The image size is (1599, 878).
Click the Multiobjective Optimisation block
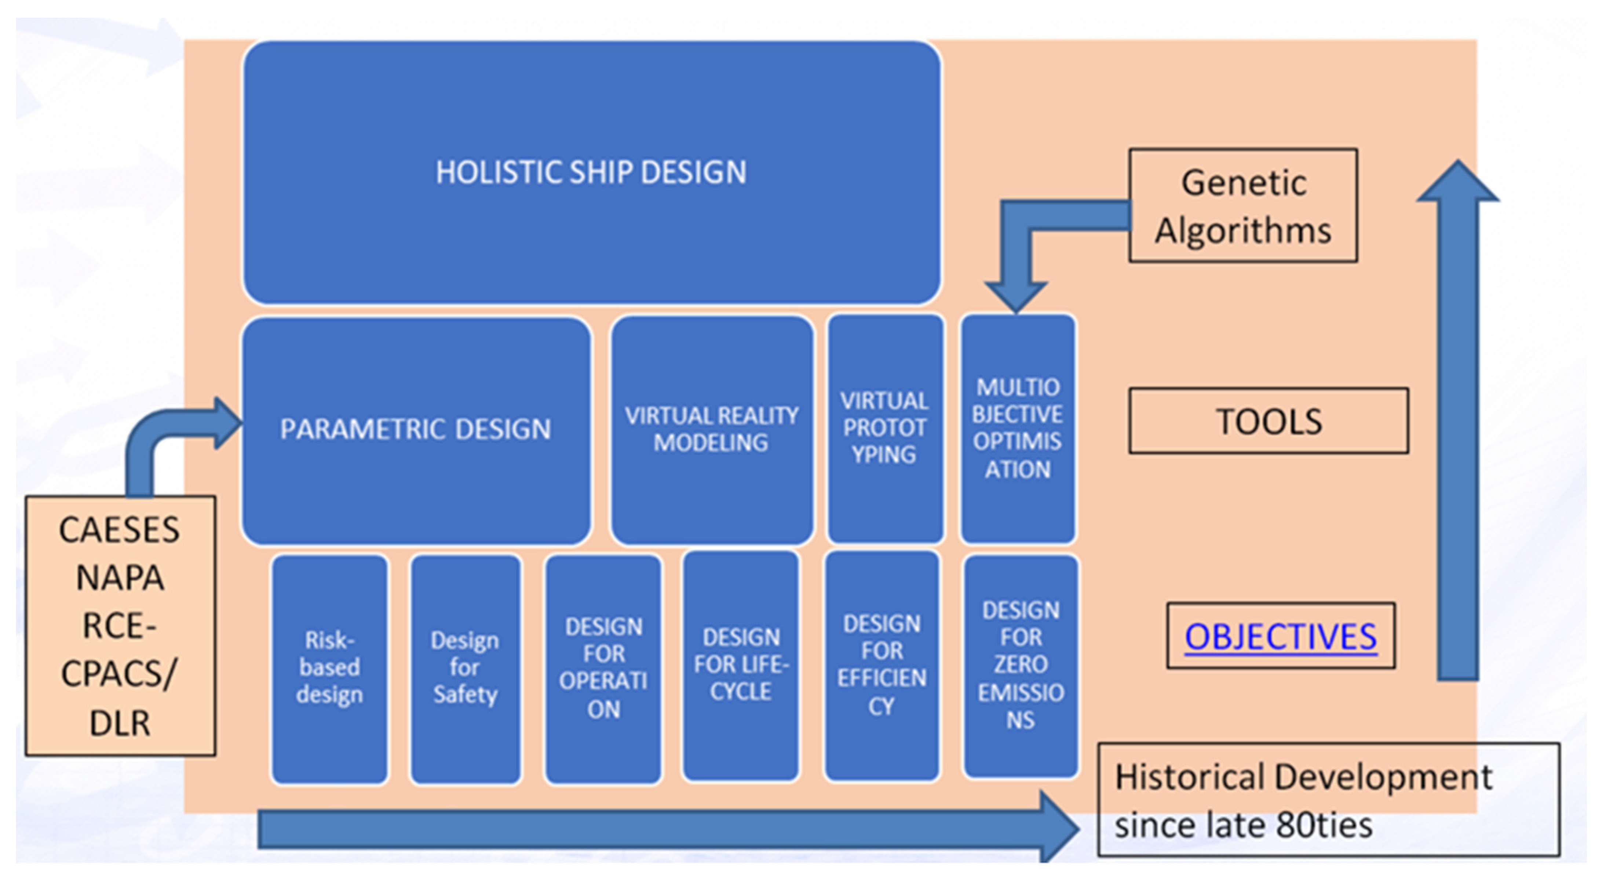click(x=1017, y=429)
